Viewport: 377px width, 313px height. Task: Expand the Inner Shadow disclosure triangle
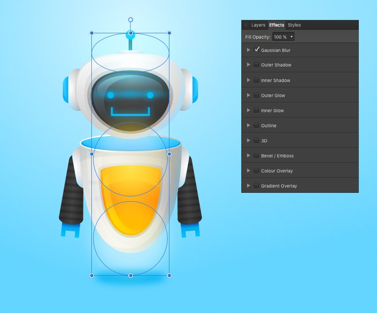(248, 80)
